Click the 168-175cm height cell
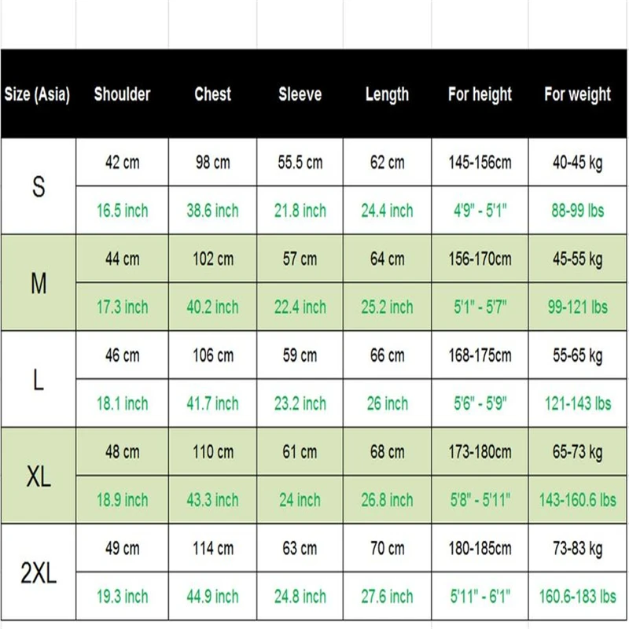 [x=480, y=355]
